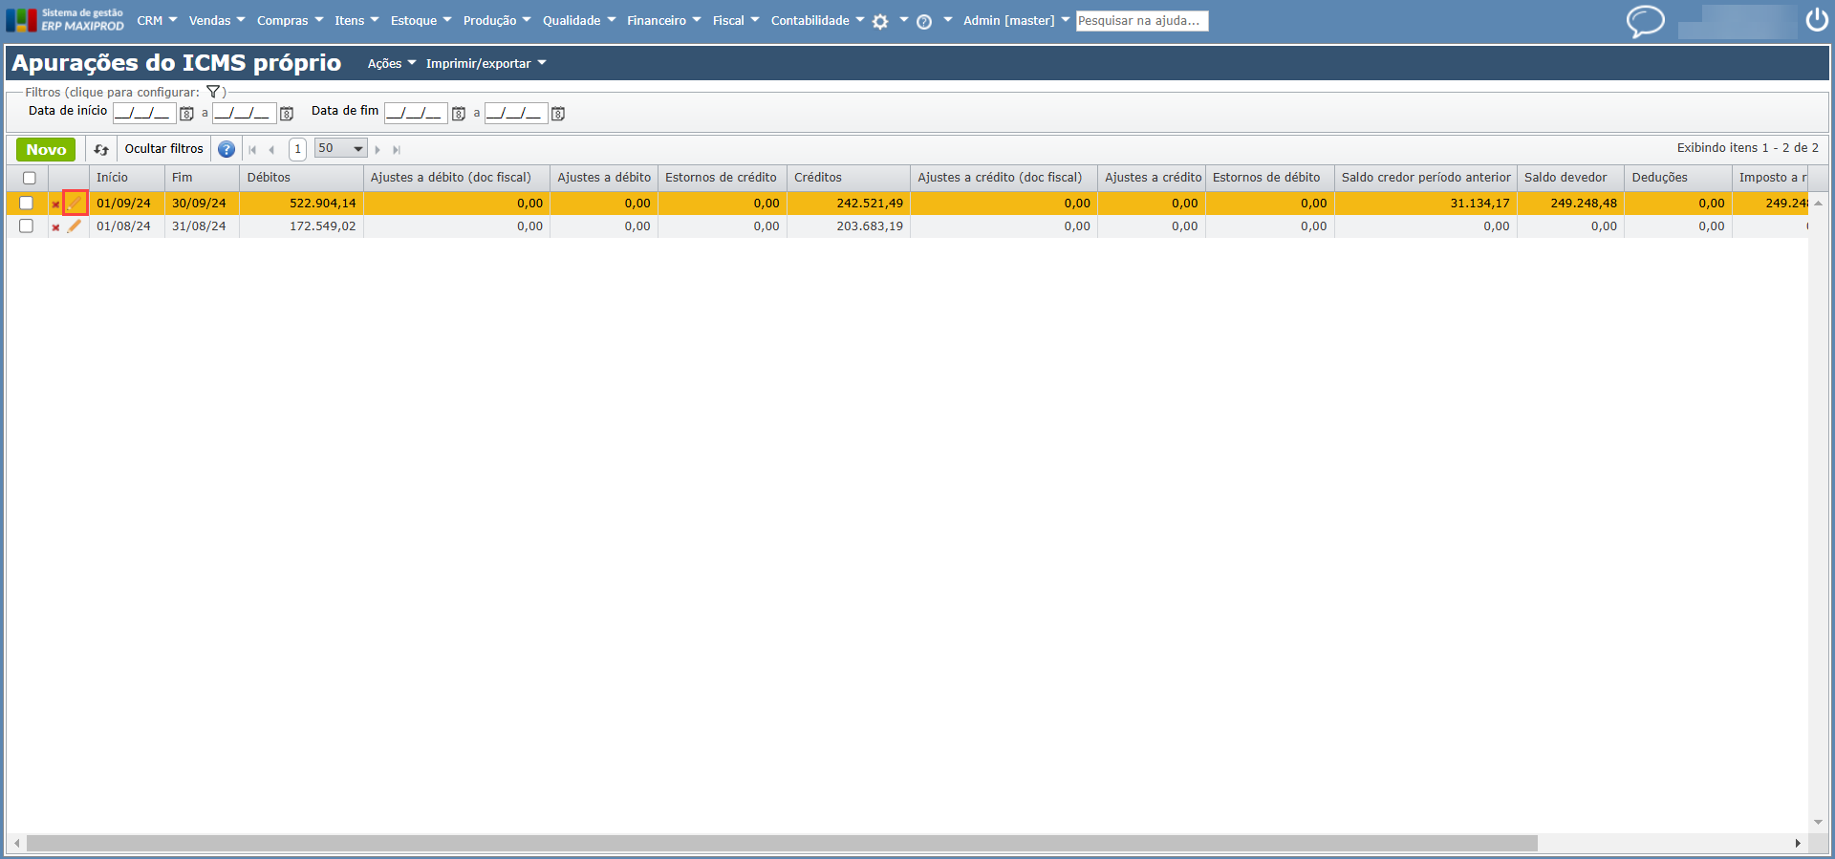Click the page number 1 box
Screen dimensions: 1835x859
pyautogui.click(x=298, y=149)
